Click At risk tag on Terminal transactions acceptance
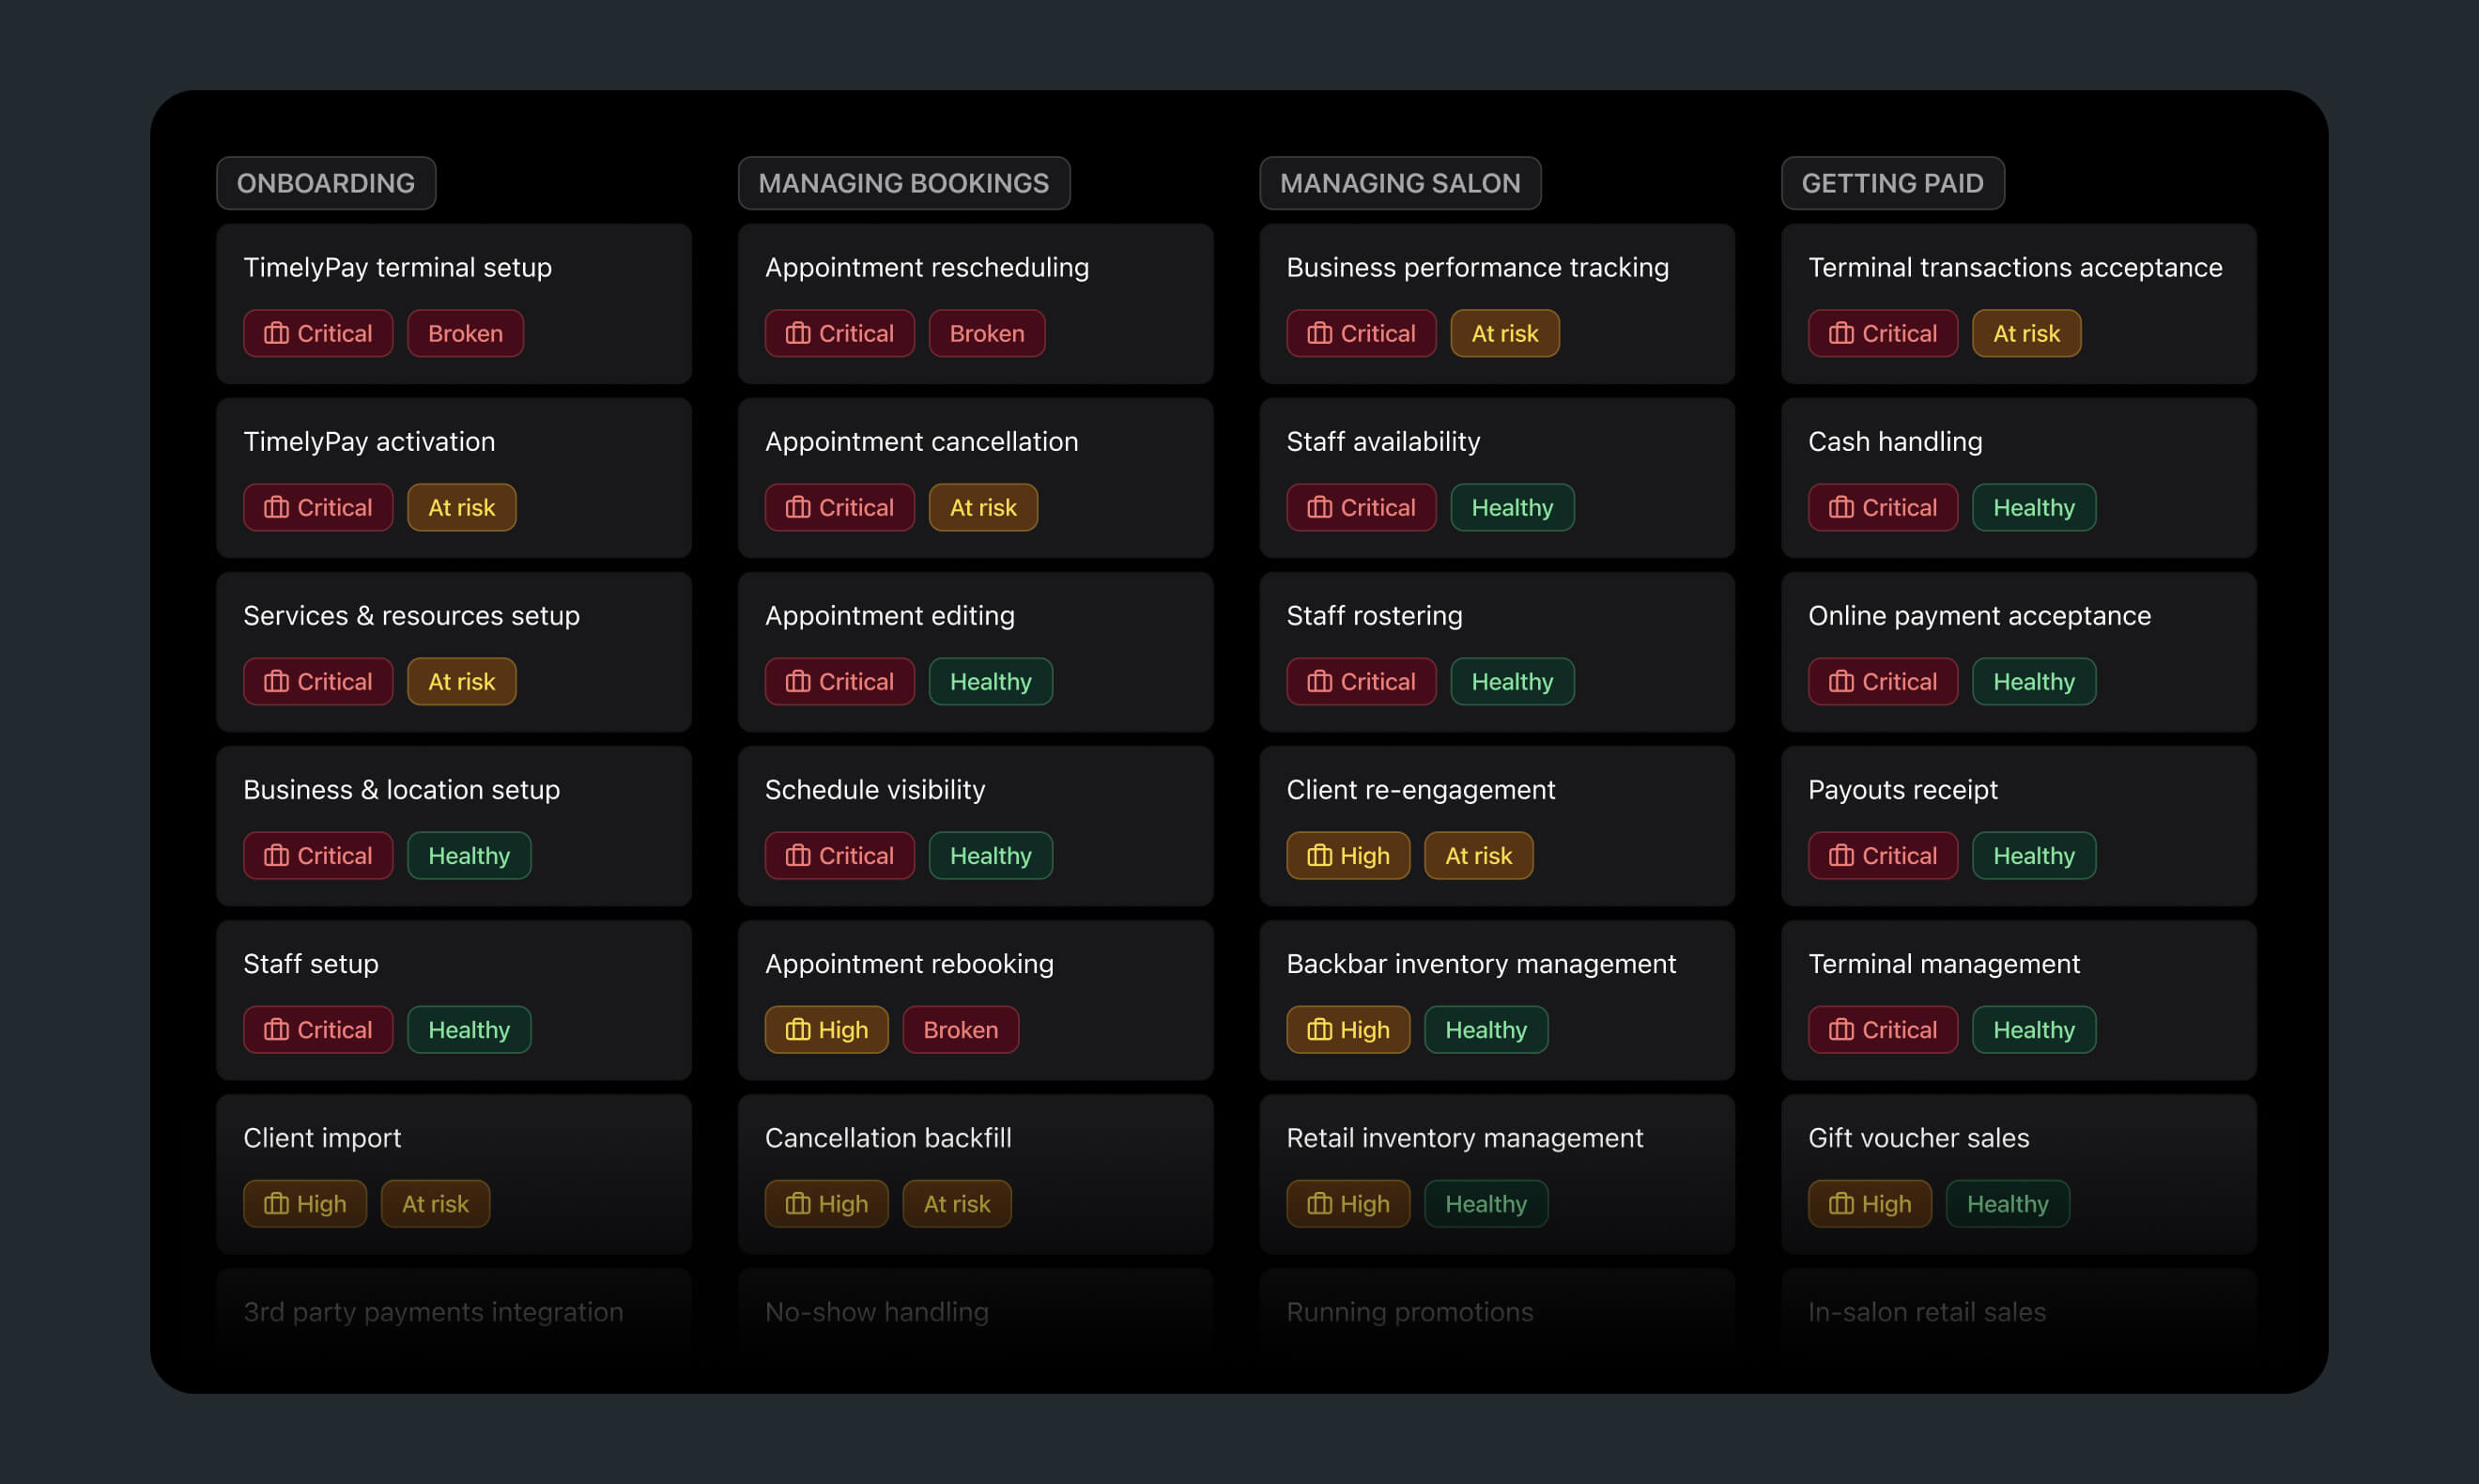Screen dimensions: 2479x1484 (x=2026, y=334)
